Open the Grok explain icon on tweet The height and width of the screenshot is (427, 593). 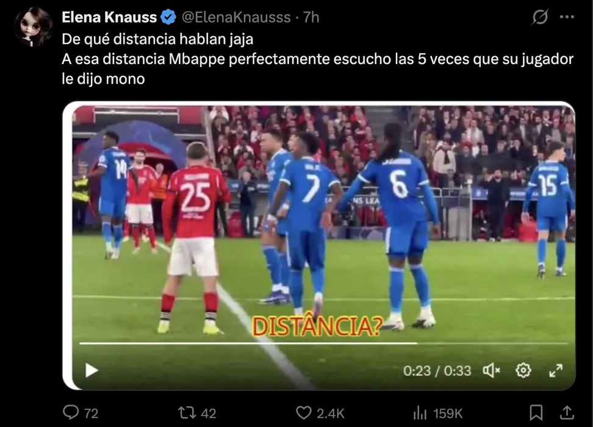(x=540, y=17)
